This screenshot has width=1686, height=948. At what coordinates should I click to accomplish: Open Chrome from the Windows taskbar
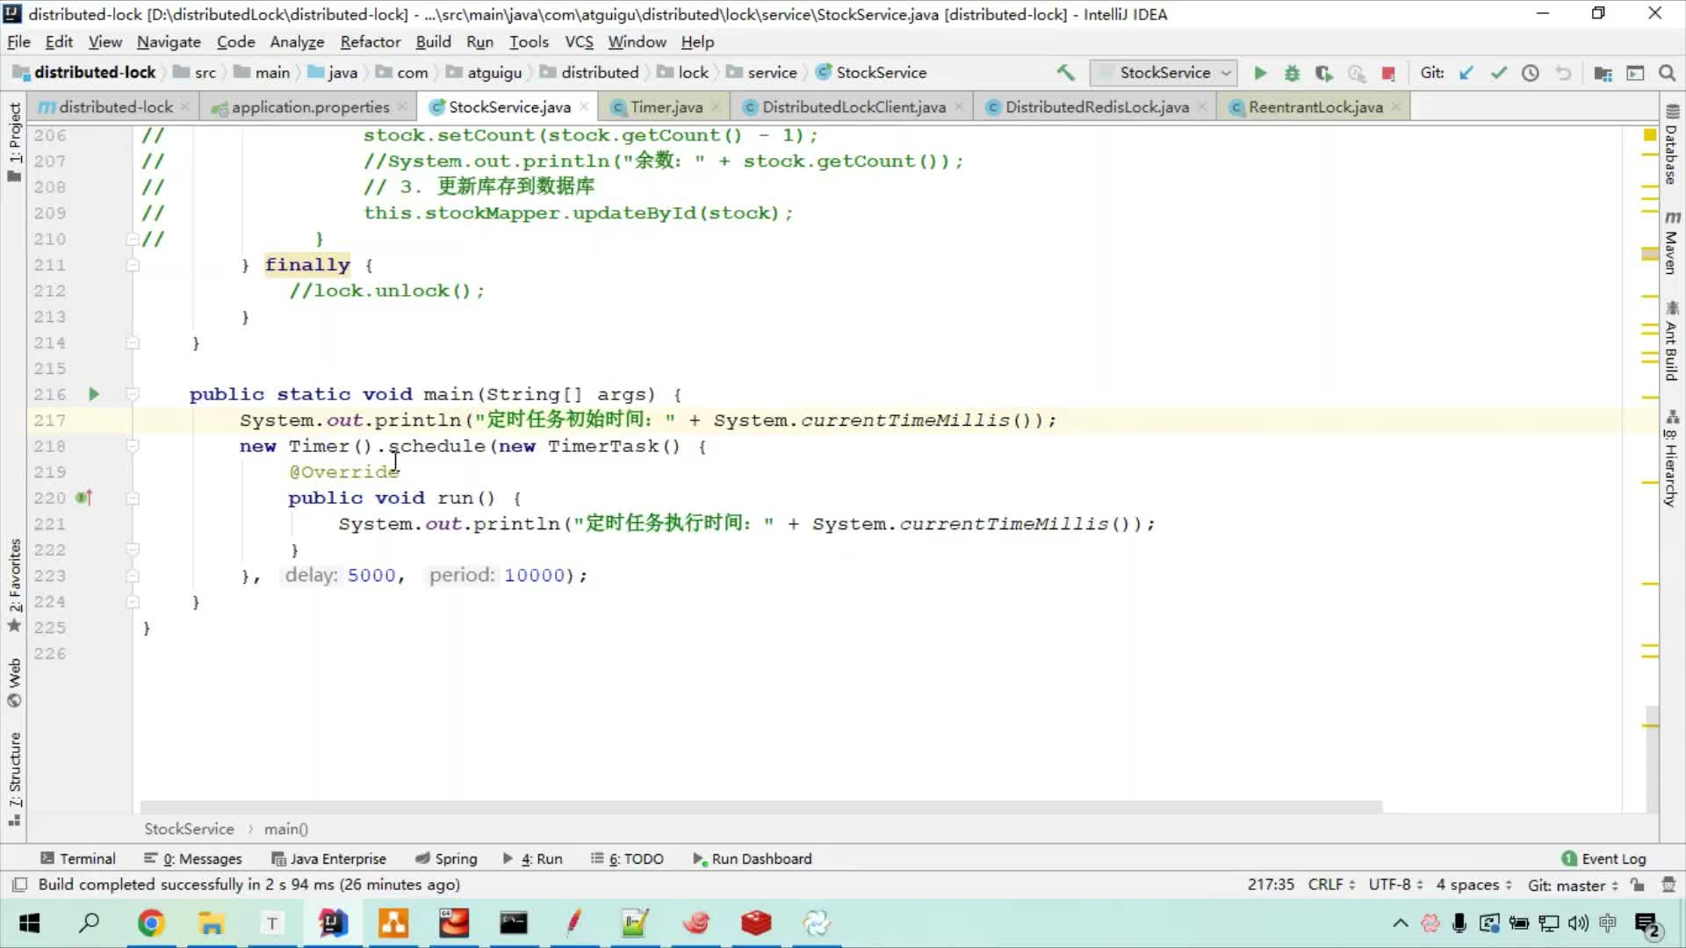click(x=151, y=923)
